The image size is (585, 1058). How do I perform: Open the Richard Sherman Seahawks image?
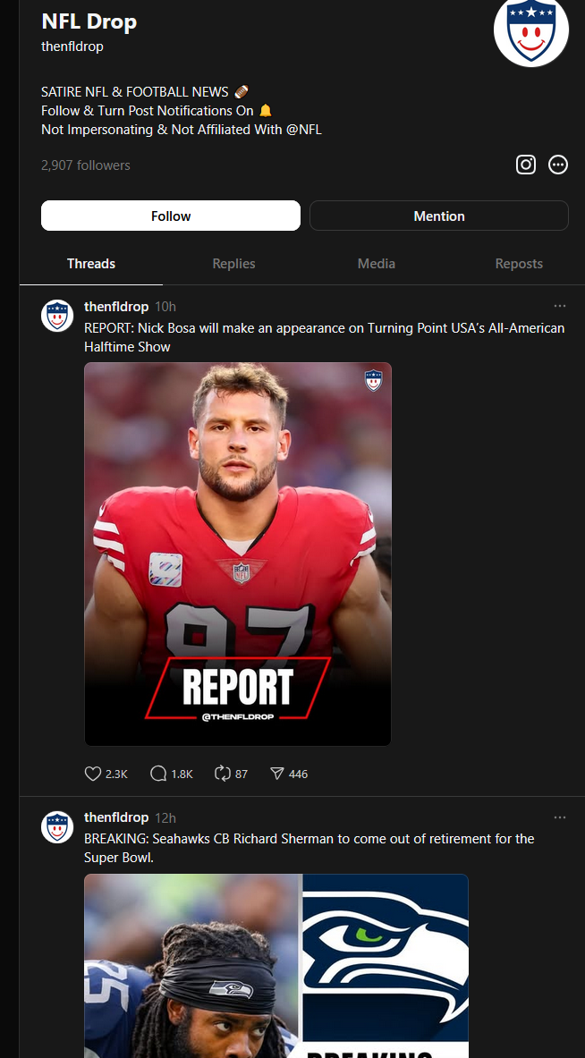click(x=276, y=966)
